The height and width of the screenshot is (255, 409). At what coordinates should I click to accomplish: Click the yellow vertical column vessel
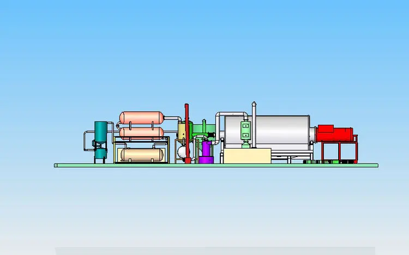click(182, 131)
